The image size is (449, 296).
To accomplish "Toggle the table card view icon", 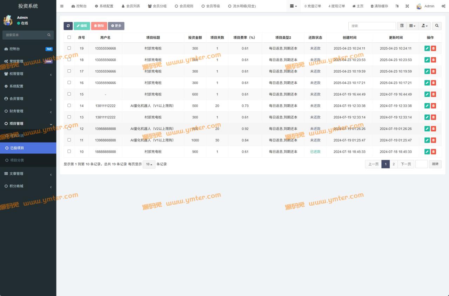I will (x=402, y=26).
